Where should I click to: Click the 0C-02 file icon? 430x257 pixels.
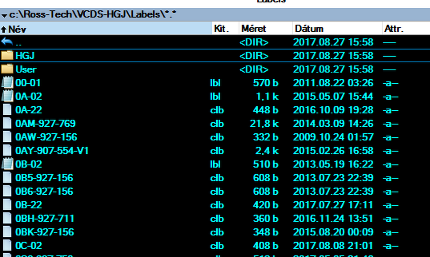tap(7, 246)
